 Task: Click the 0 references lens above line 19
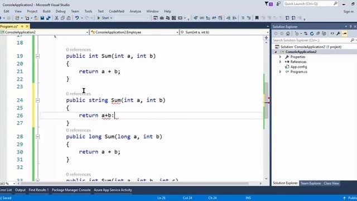tap(78, 50)
